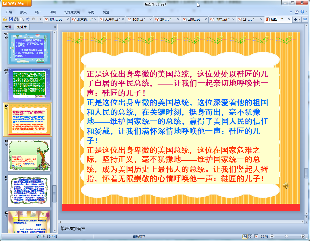Undo the last action
The width and height of the screenshot is (310, 241).
click(28, 19)
